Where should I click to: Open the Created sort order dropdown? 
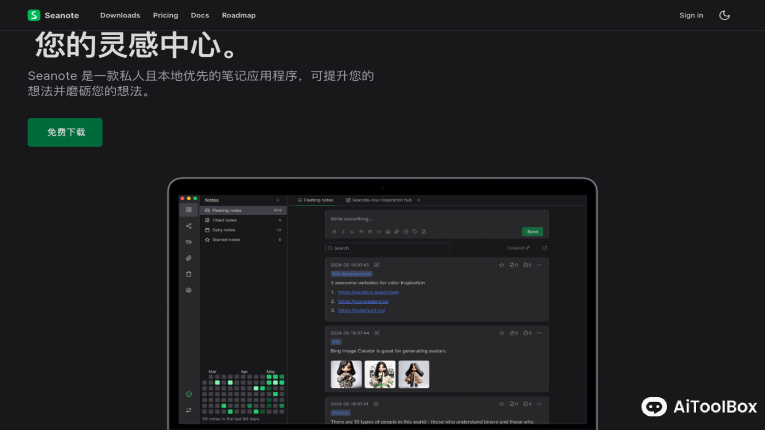click(518, 248)
